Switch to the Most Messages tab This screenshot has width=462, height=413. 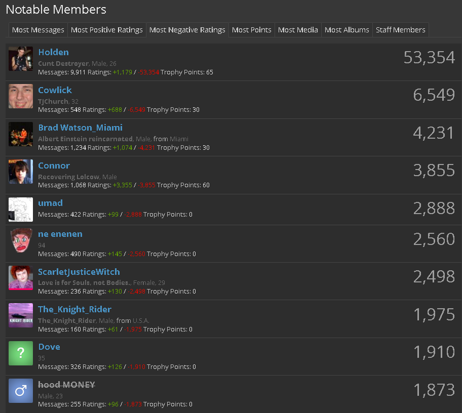pos(38,30)
